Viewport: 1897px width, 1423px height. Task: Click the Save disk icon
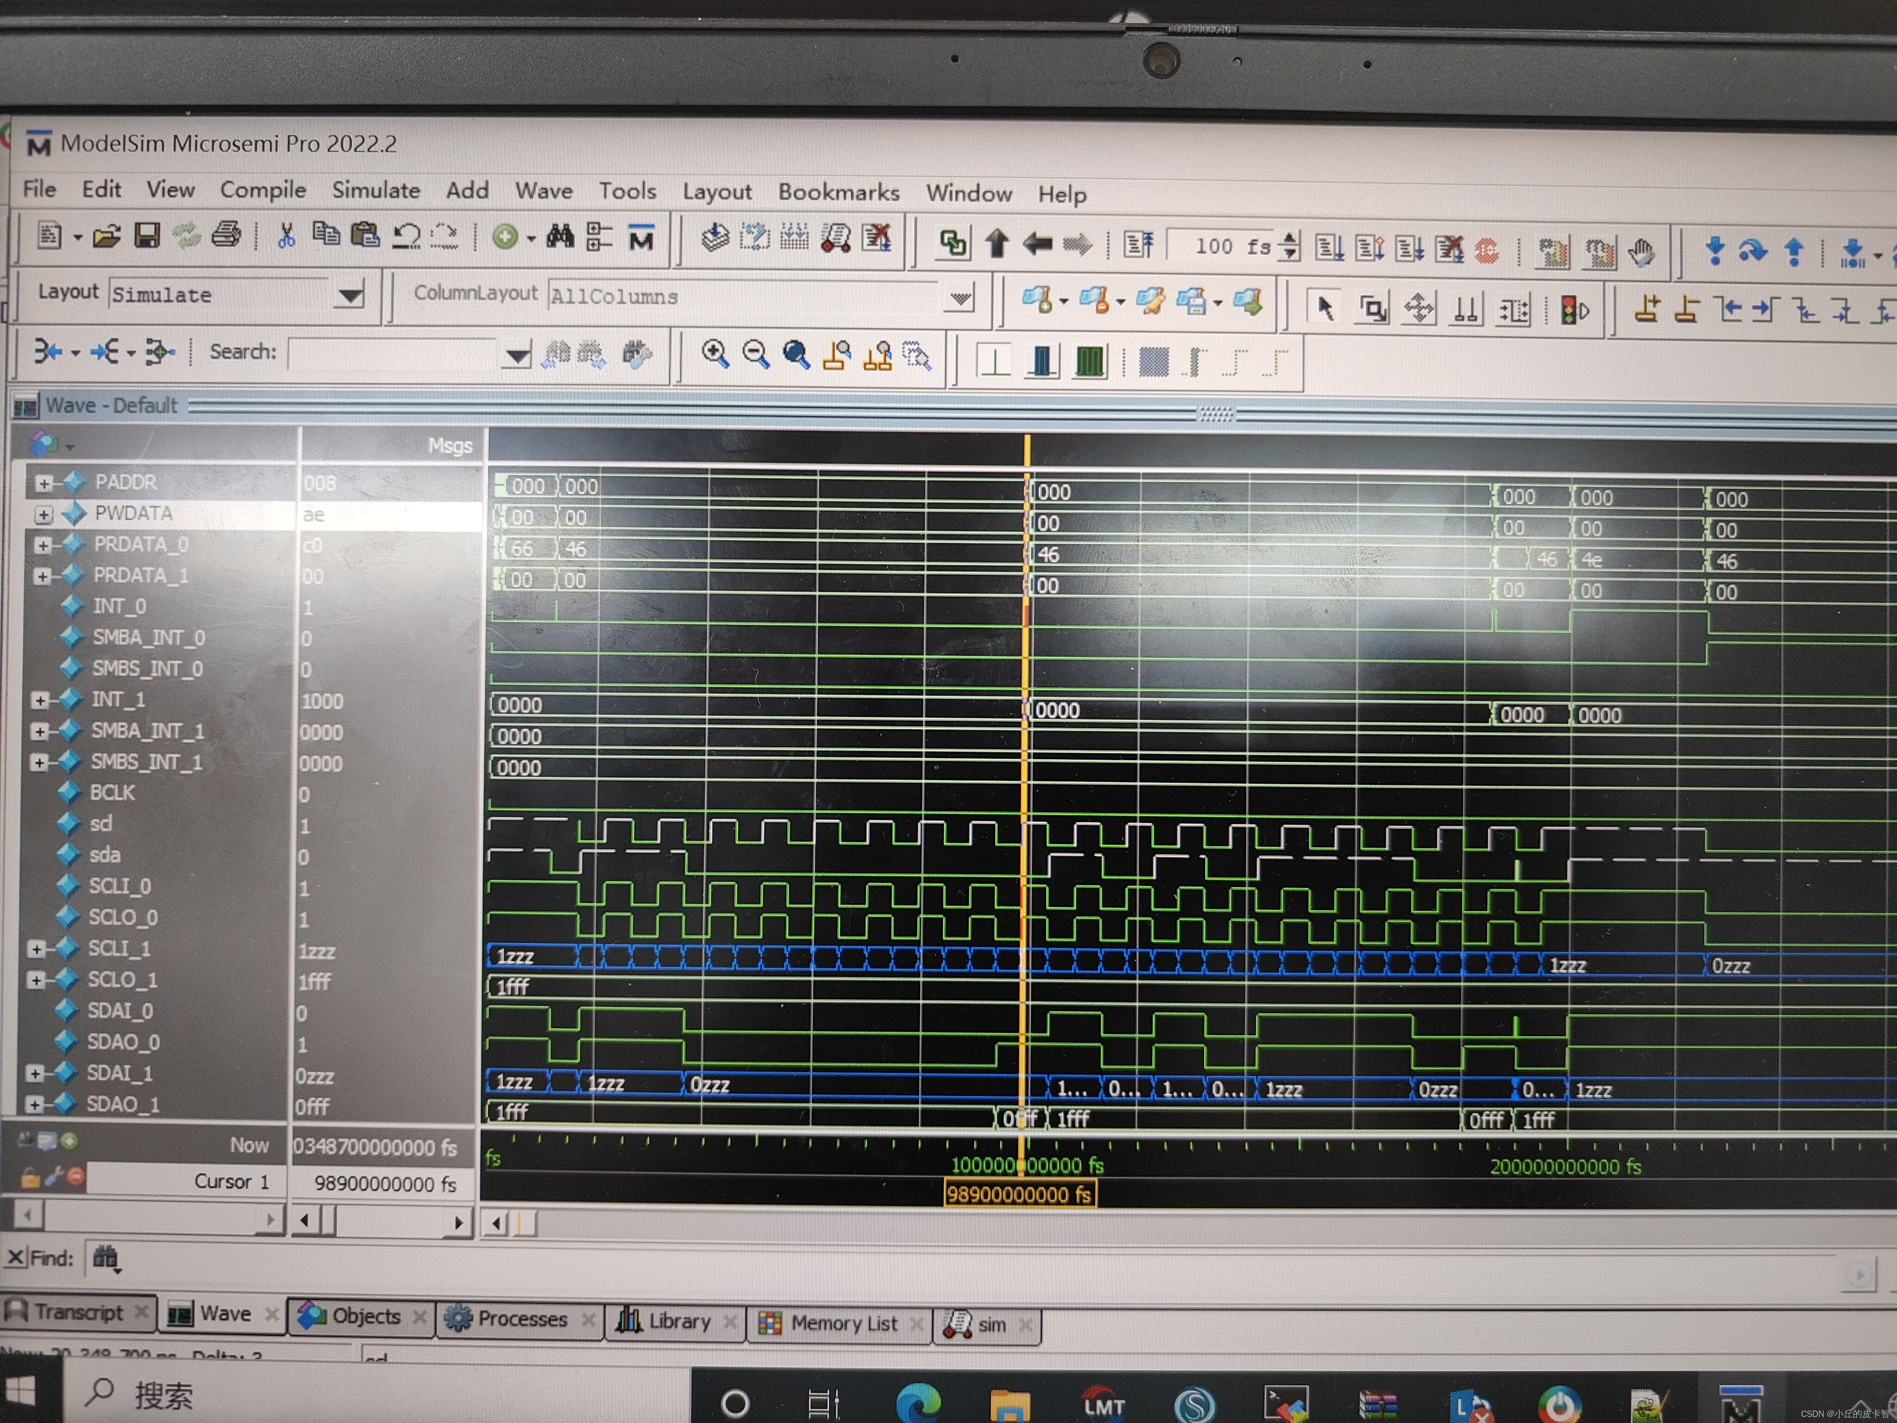(x=147, y=236)
